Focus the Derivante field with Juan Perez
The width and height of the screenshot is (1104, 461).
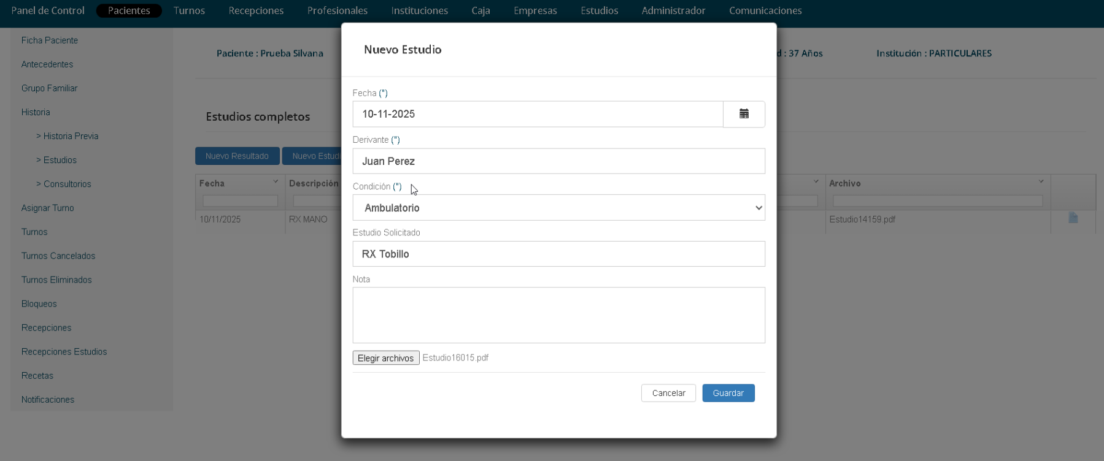tap(558, 161)
